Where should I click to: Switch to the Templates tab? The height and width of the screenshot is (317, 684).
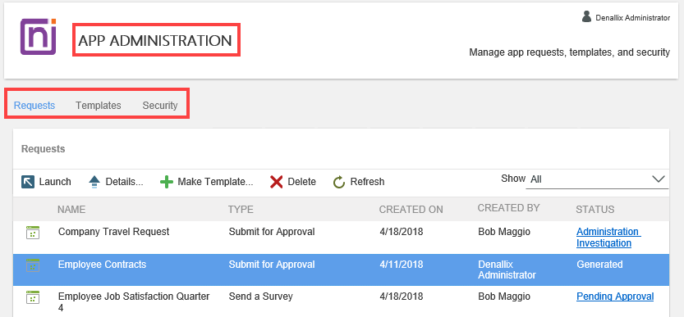click(x=99, y=106)
